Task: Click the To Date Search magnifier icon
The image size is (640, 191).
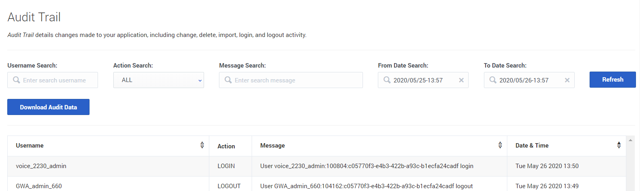Action: click(493, 80)
